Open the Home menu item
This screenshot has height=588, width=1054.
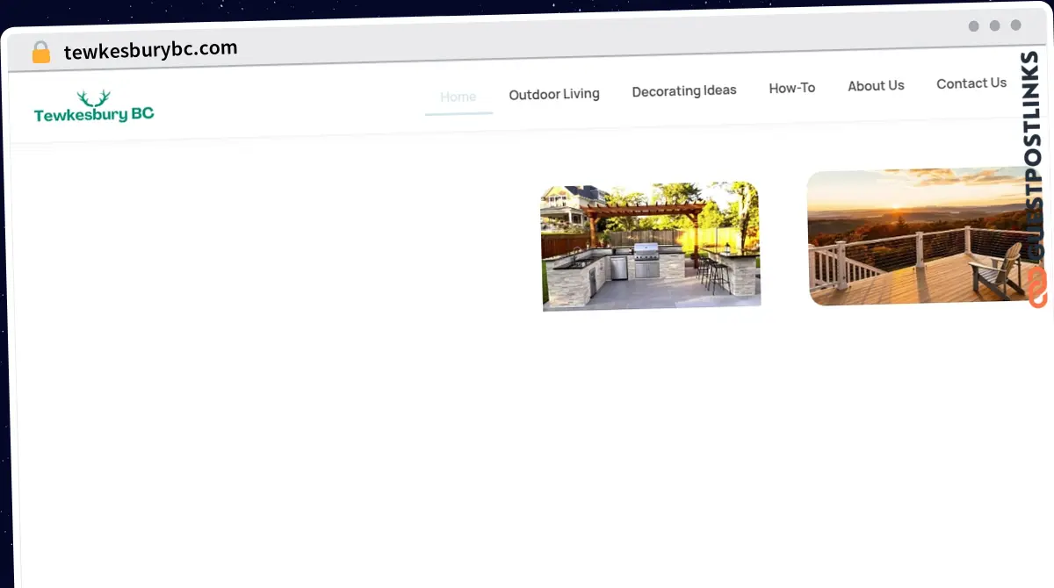458,97
